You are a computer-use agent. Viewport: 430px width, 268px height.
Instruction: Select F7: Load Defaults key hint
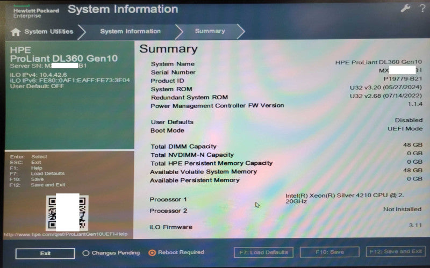pos(37,173)
